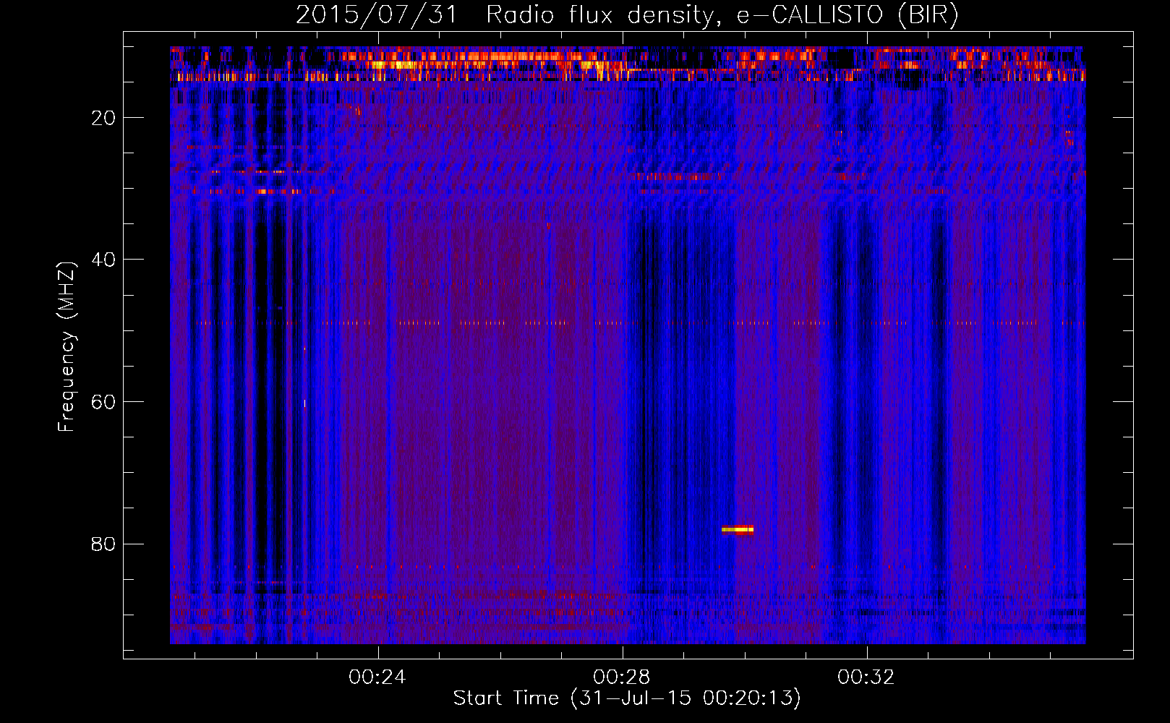The width and height of the screenshot is (1170, 723).
Task: Click the '40' frequency tick label
Action: click(x=104, y=260)
